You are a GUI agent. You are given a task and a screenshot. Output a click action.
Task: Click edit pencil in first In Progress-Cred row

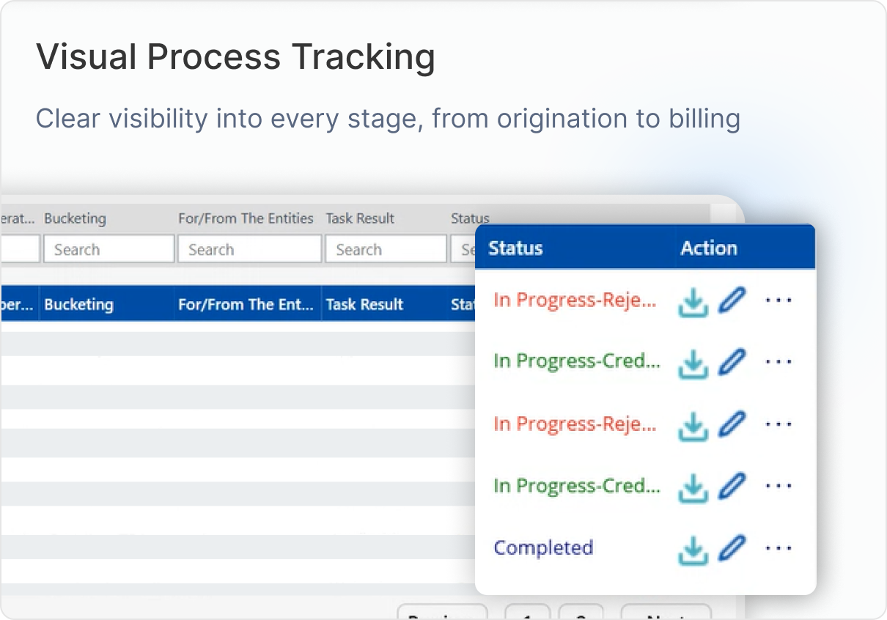tap(731, 362)
